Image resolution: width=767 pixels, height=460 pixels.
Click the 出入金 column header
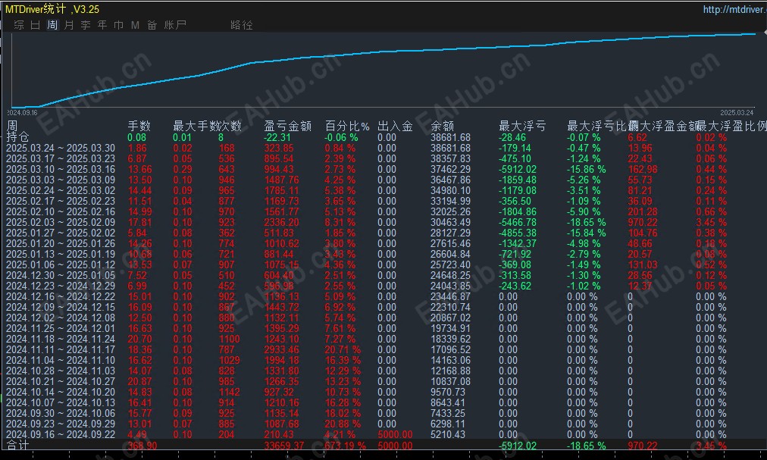point(395,127)
